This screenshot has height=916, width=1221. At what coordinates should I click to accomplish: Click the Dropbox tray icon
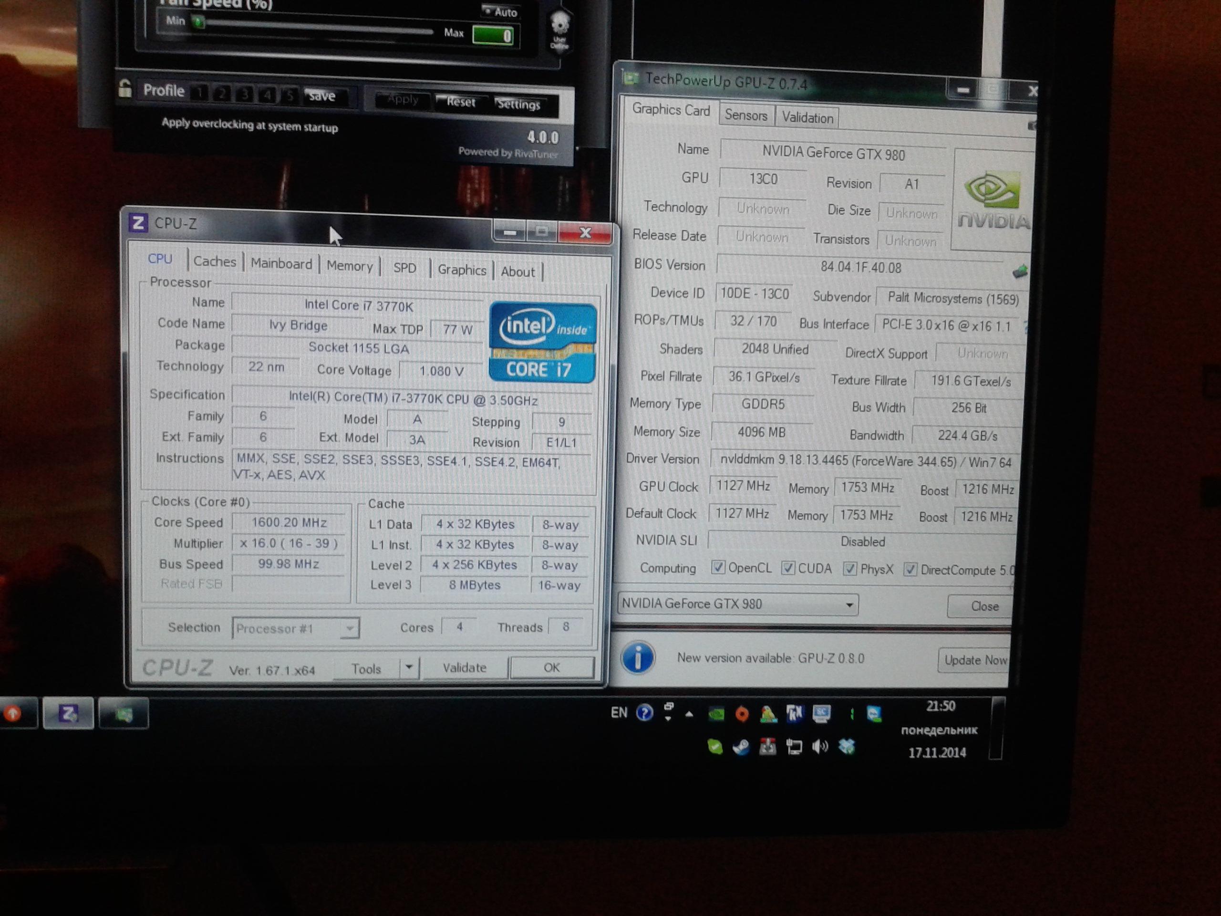tap(847, 747)
